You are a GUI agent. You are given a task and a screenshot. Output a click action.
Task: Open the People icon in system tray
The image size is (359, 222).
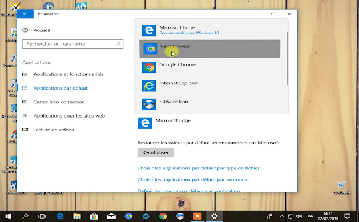[x=270, y=216]
